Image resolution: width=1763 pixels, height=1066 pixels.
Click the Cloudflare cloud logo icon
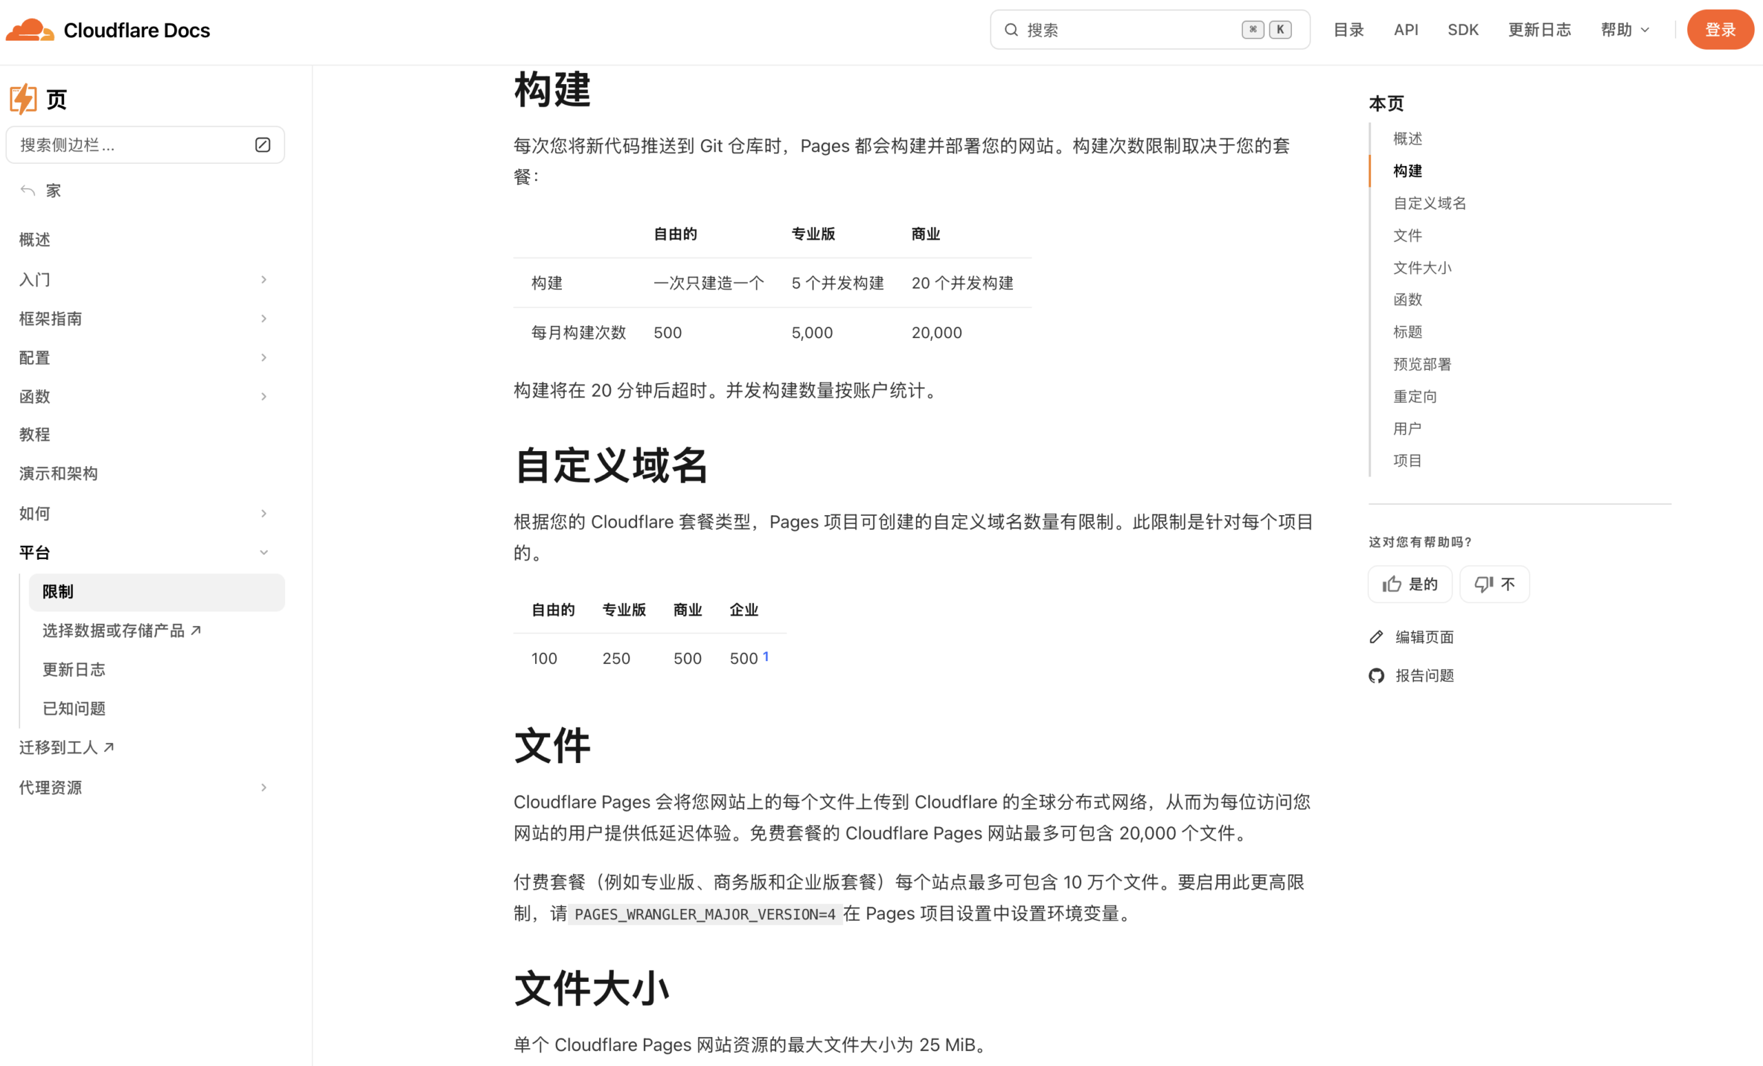tap(30, 30)
